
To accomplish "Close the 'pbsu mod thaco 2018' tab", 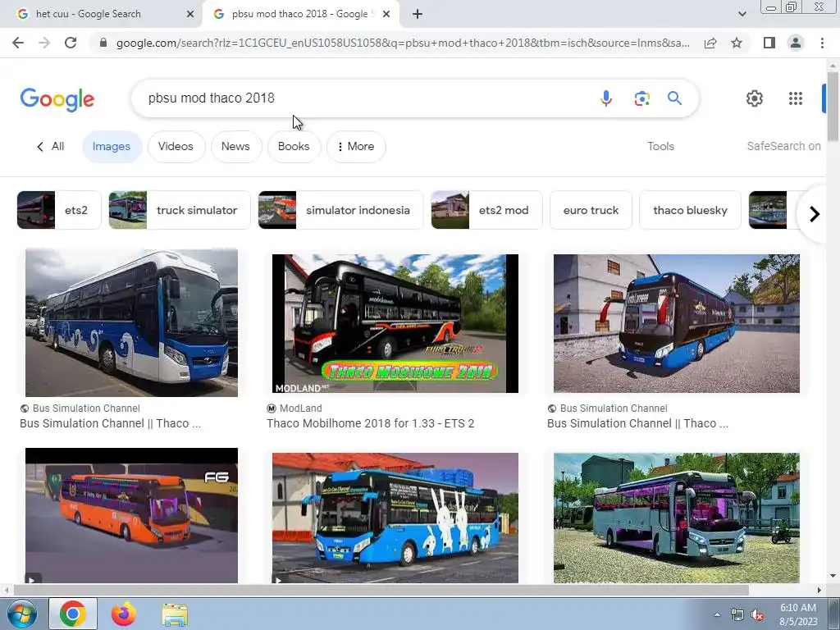I will click(x=386, y=14).
